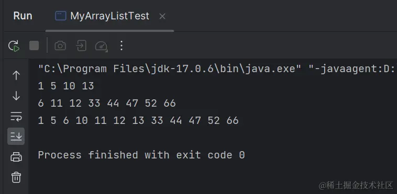Select the MyArrayListTest run tab

102,16
